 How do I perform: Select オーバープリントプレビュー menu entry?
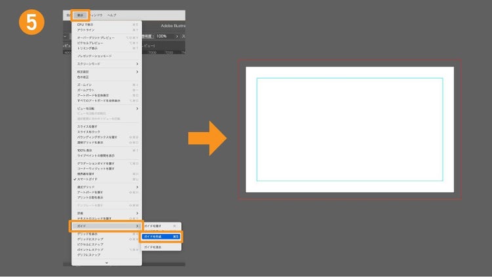click(x=107, y=37)
